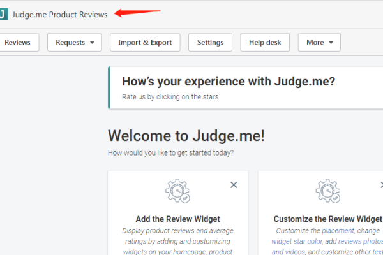
Task: Open the Help desk
Action: click(265, 43)
